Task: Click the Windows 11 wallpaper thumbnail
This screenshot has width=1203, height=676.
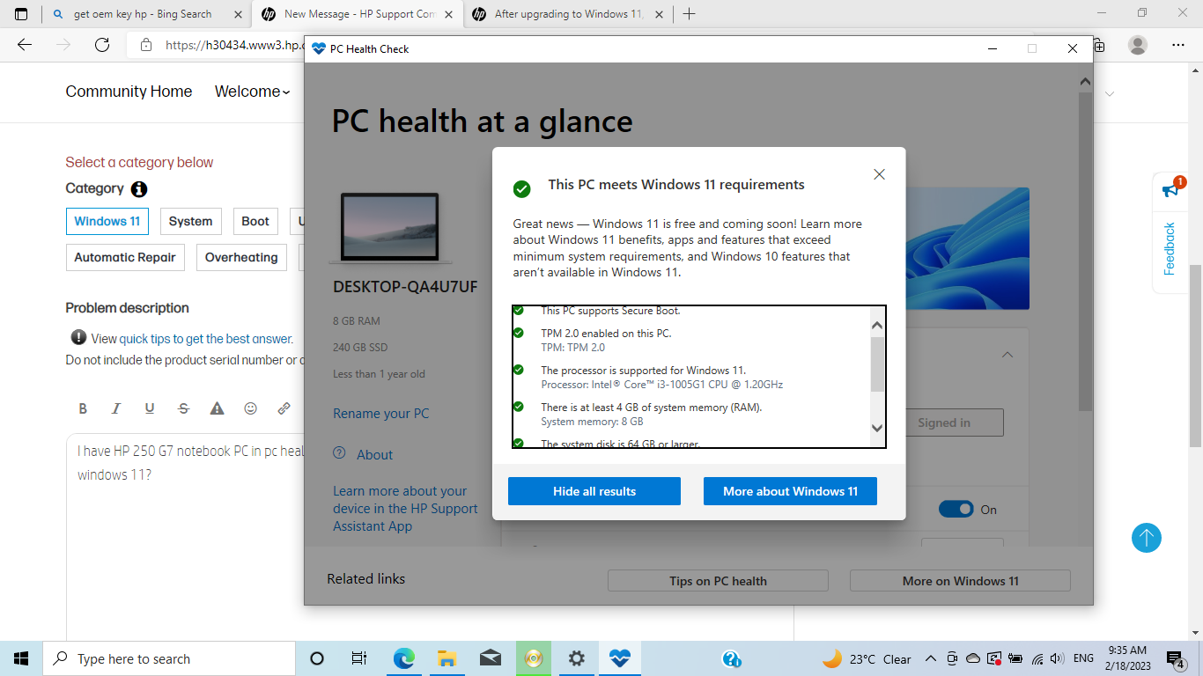Action: [968, 248]
